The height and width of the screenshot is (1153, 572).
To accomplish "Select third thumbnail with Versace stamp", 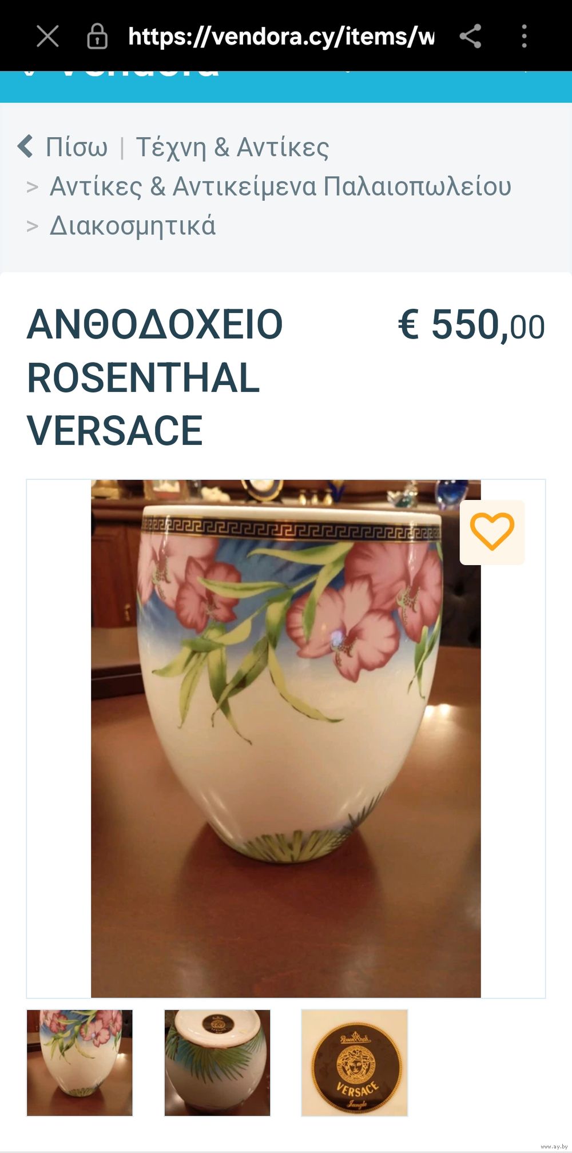I will pyautogui.click(x=355, y=1063).
